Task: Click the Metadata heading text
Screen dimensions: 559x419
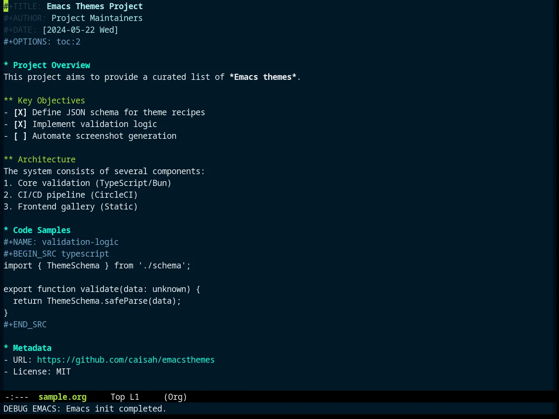Action: point(32,348)
